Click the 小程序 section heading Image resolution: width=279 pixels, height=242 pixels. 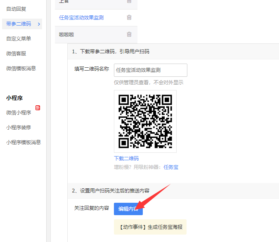click(14, 98)
